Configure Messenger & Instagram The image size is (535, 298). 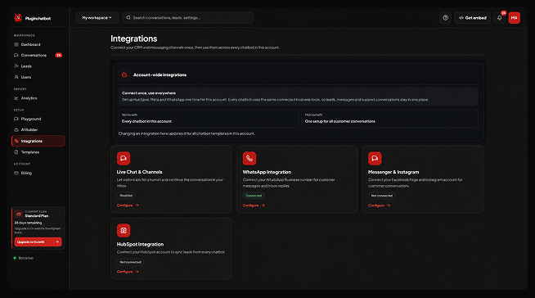pos(379,205)
